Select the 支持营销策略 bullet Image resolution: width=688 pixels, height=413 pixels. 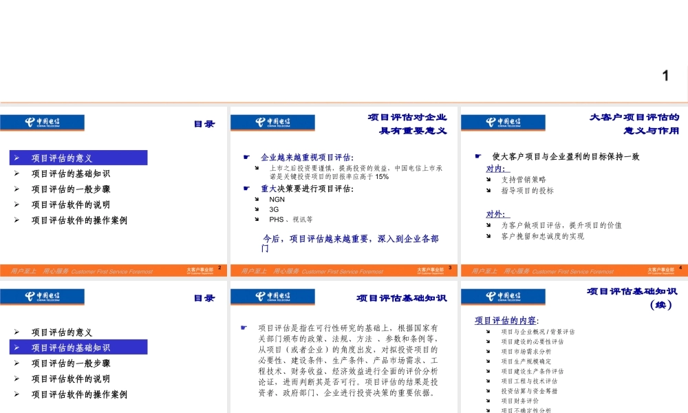[524, 180]
